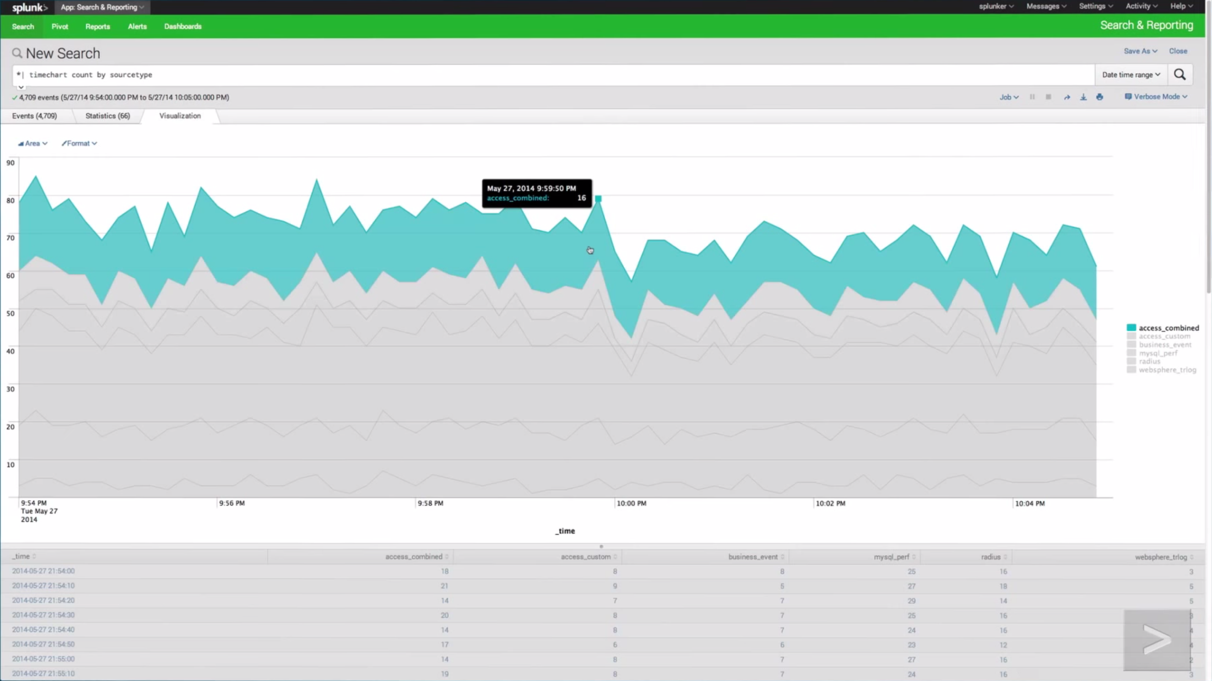Image resolution: width=1212 pixels, height=681 pixels.
Task: Click the export results download icon
Action: [x=1083, y=97]
